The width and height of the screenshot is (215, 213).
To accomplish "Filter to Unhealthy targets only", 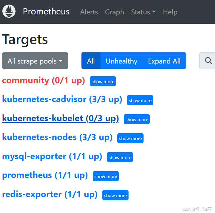I will pyautogui.click(x=121, y=61).
